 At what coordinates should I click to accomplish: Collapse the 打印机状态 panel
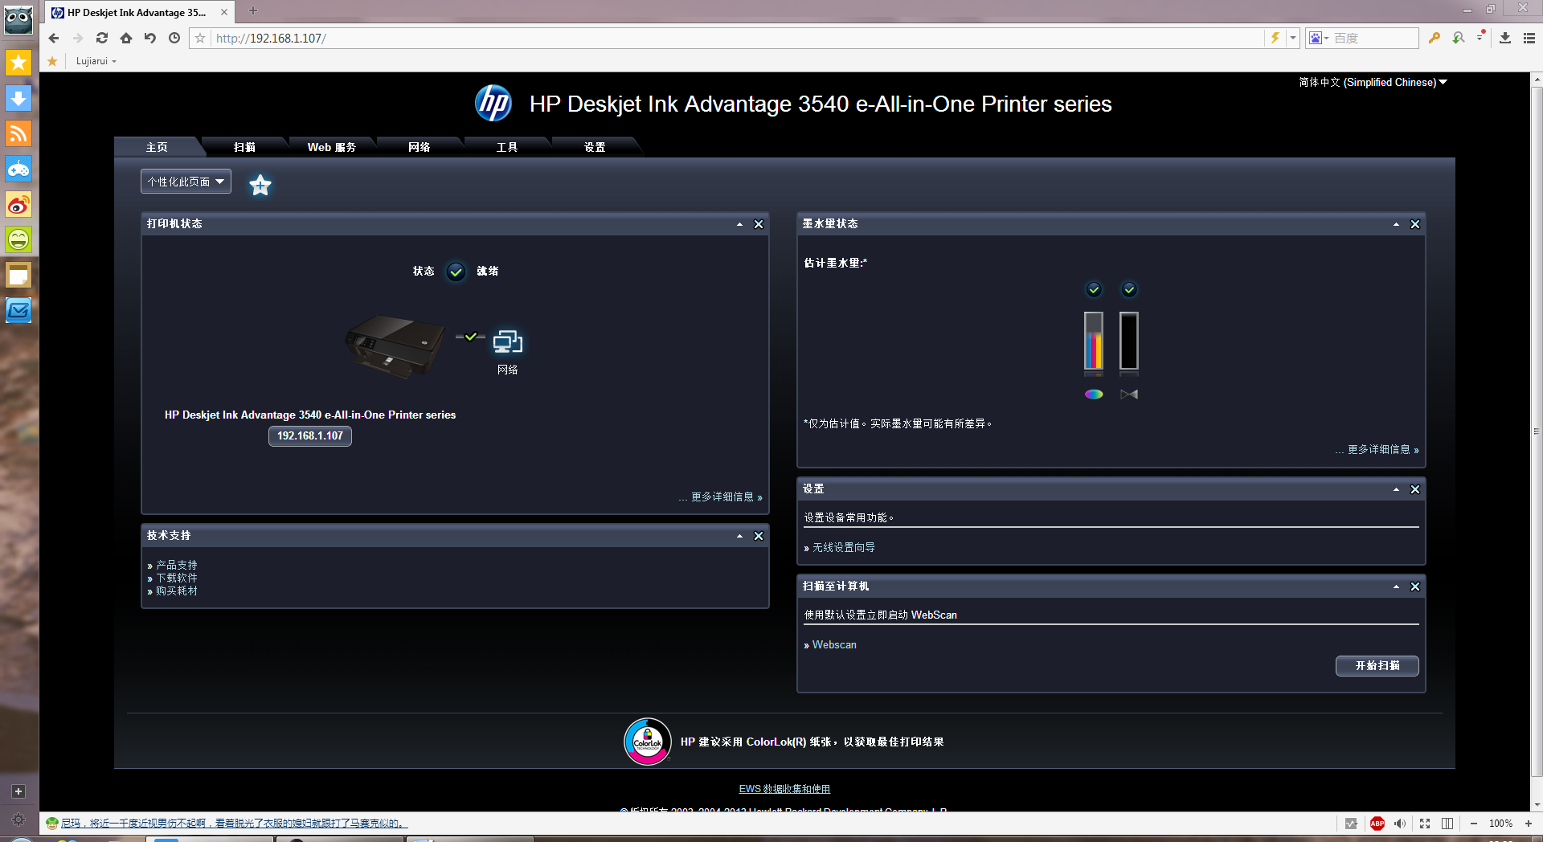[739, 224]
